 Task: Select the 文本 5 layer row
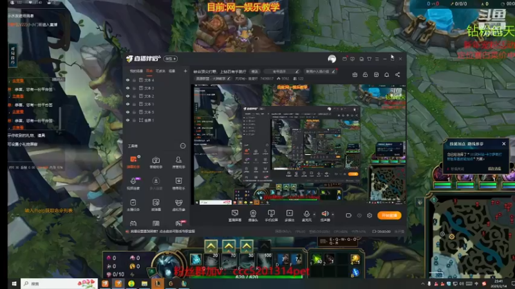point(156,112)
